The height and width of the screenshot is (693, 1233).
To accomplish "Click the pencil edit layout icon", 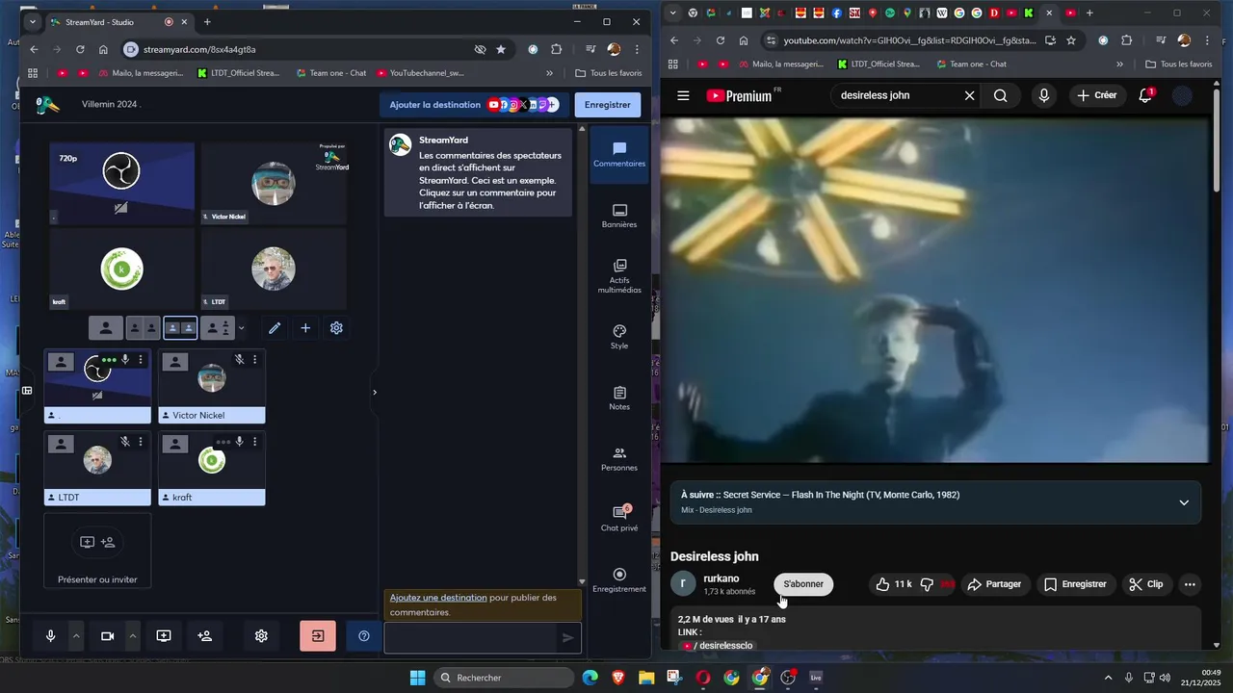I will pyautogui.click(x=275, y=328).
